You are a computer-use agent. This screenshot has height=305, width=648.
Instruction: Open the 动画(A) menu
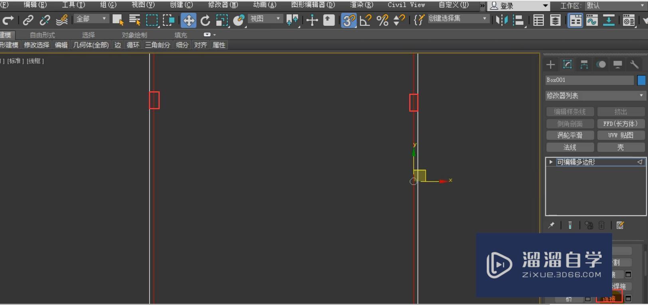pyautogui.click(x=265, y=5)
